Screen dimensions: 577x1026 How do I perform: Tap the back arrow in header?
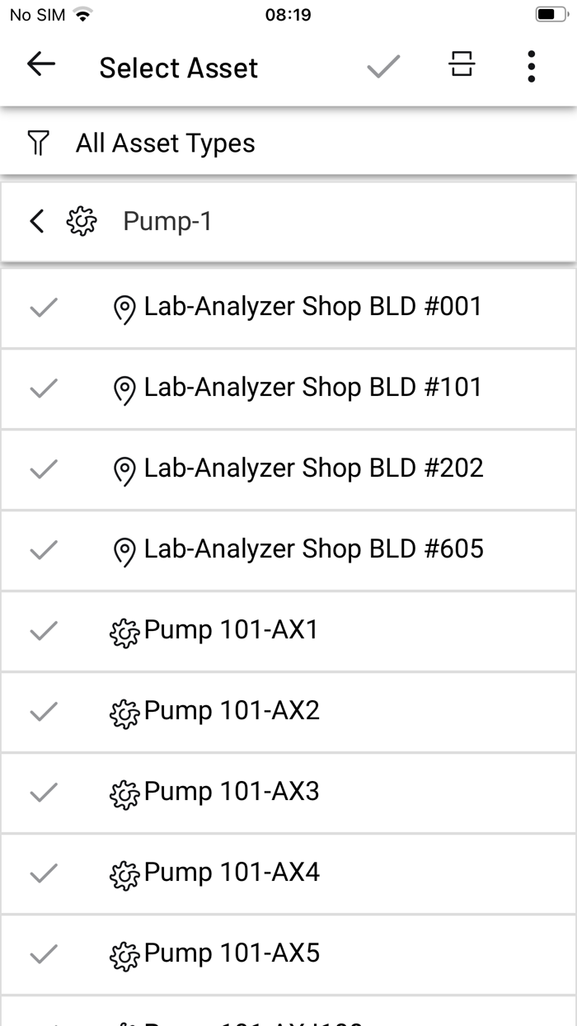click(40, 65)
